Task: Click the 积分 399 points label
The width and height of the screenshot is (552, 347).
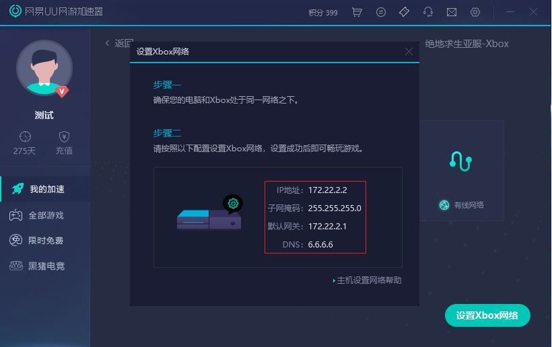Action: (x=323, y=13)
